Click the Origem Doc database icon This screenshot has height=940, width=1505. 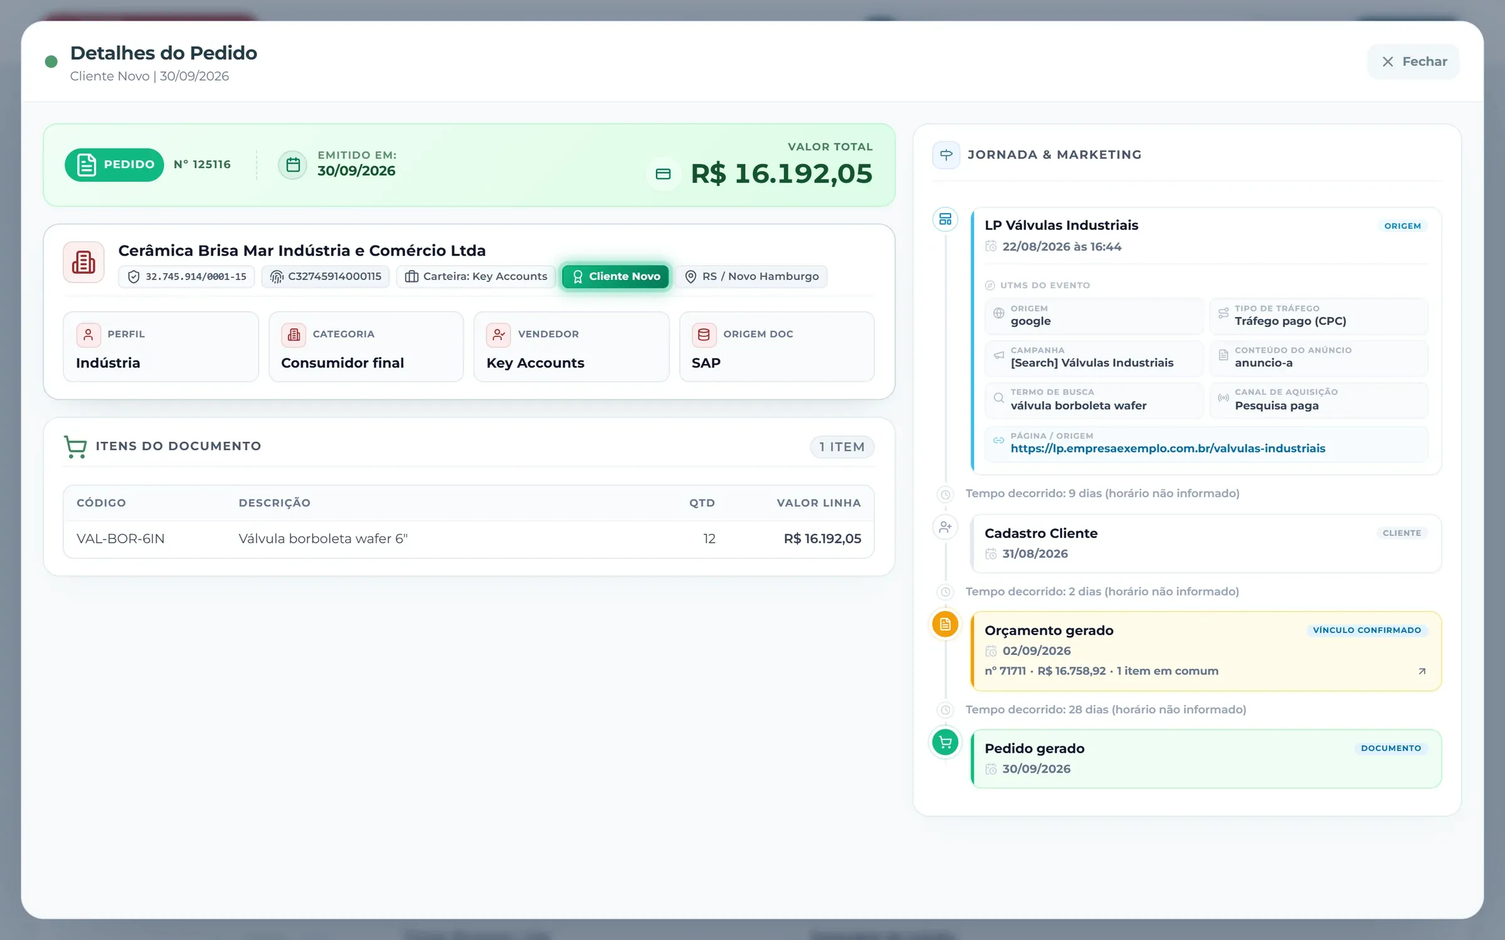point(704,335)
